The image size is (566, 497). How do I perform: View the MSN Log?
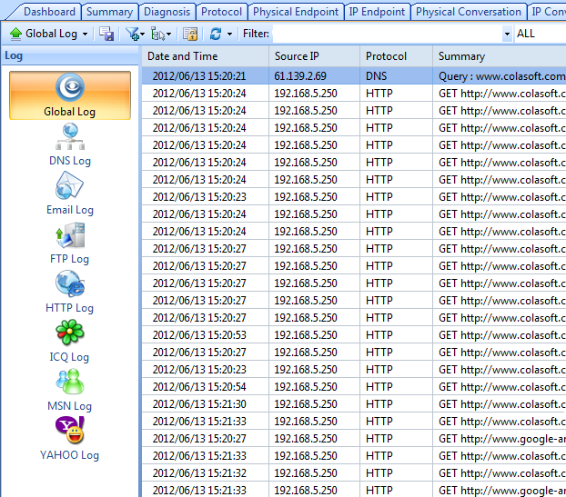(70, 391)
